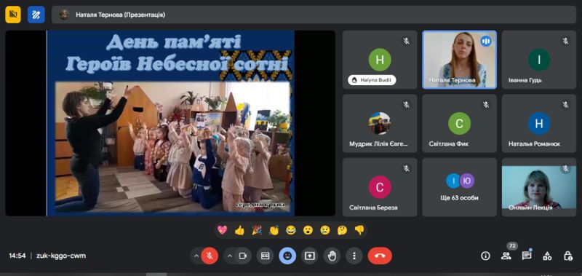Click muted mic icon on Світлана Фик tile
582x276 pixels.
click(486, 105)
